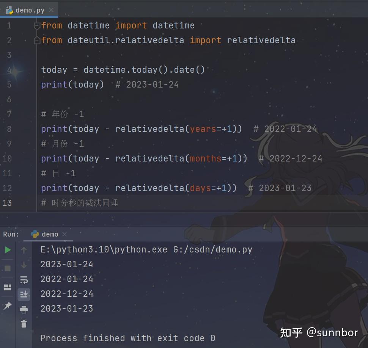Click the comment '# 年份 -1'

pos(63,114)
